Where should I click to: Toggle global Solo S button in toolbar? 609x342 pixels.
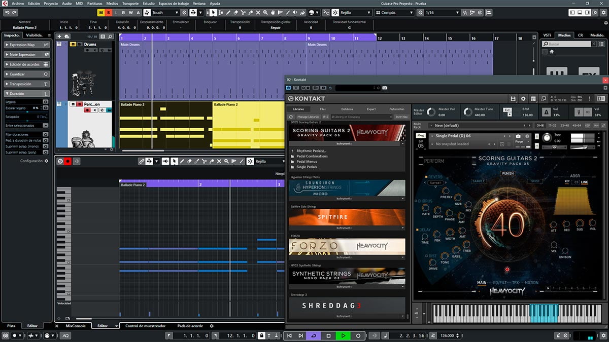click(108, 12)
